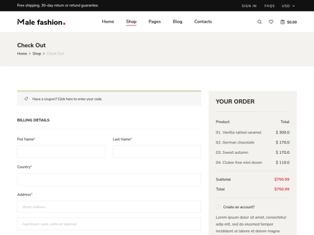Image resolution: width=314 pixels, height=235 pixels.
Task: Click Home in the breadcrumb
Action: 22,53
